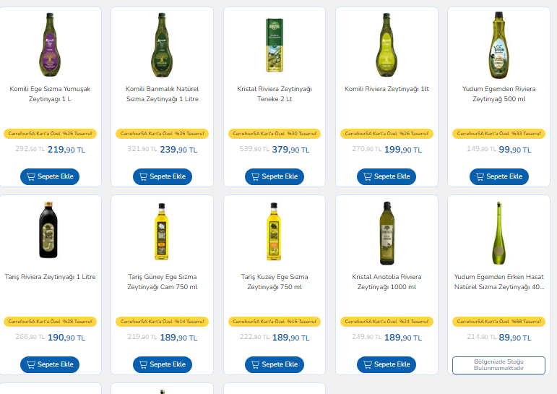Add Kristal Anotolia Riviera 1000 ml to cart
557x394 pixels.
(x=387, y=364)
